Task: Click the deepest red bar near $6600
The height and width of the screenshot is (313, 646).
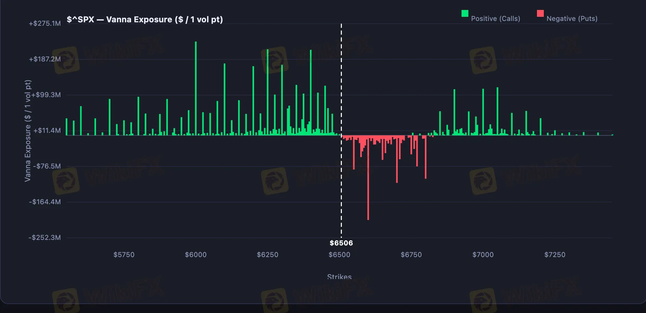Action: point(368,178)
